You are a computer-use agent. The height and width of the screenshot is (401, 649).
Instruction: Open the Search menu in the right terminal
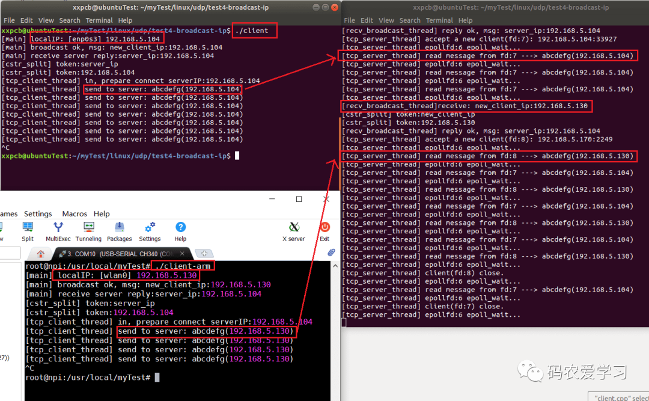(x=410, y=20)
